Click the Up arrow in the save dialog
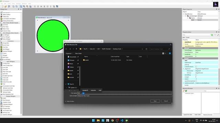This screenshot has width=220, height=123. coord(76,49)
